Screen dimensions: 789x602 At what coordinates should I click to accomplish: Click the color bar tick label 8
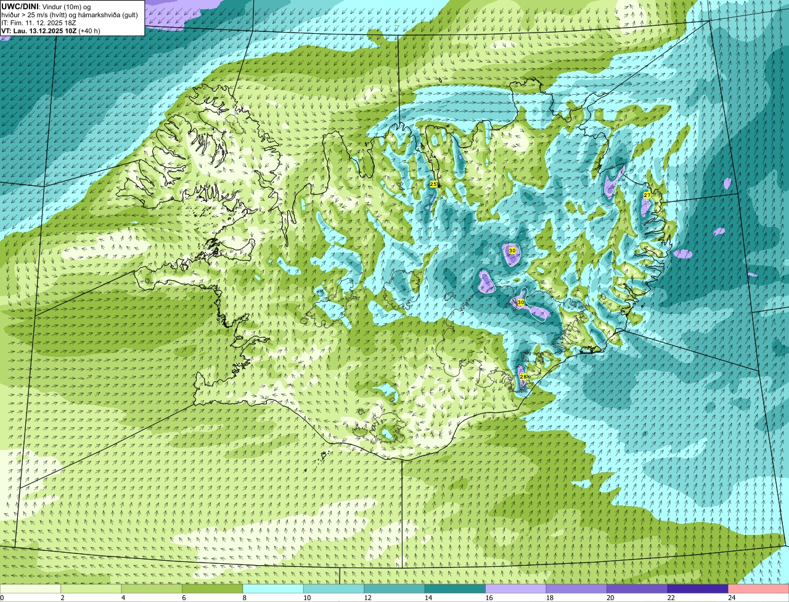[243, 598]
